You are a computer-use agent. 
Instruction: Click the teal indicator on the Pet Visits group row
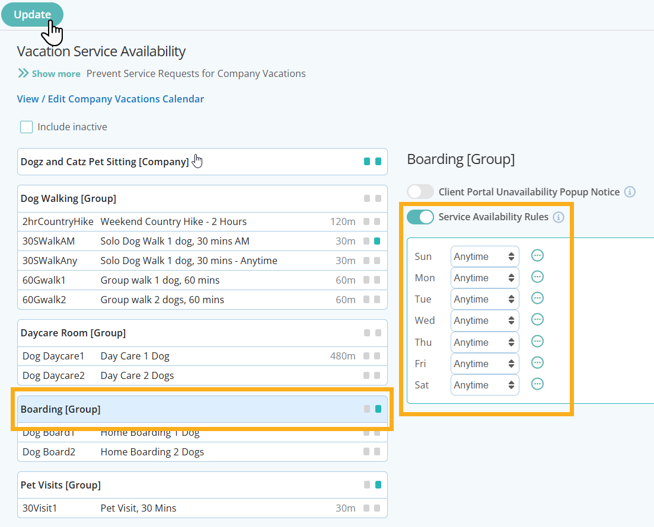pyautogui.click(x=377, y=484)
